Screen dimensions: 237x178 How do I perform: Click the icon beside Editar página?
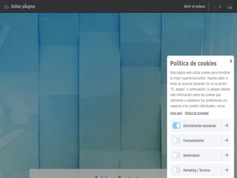click(7, 7)
